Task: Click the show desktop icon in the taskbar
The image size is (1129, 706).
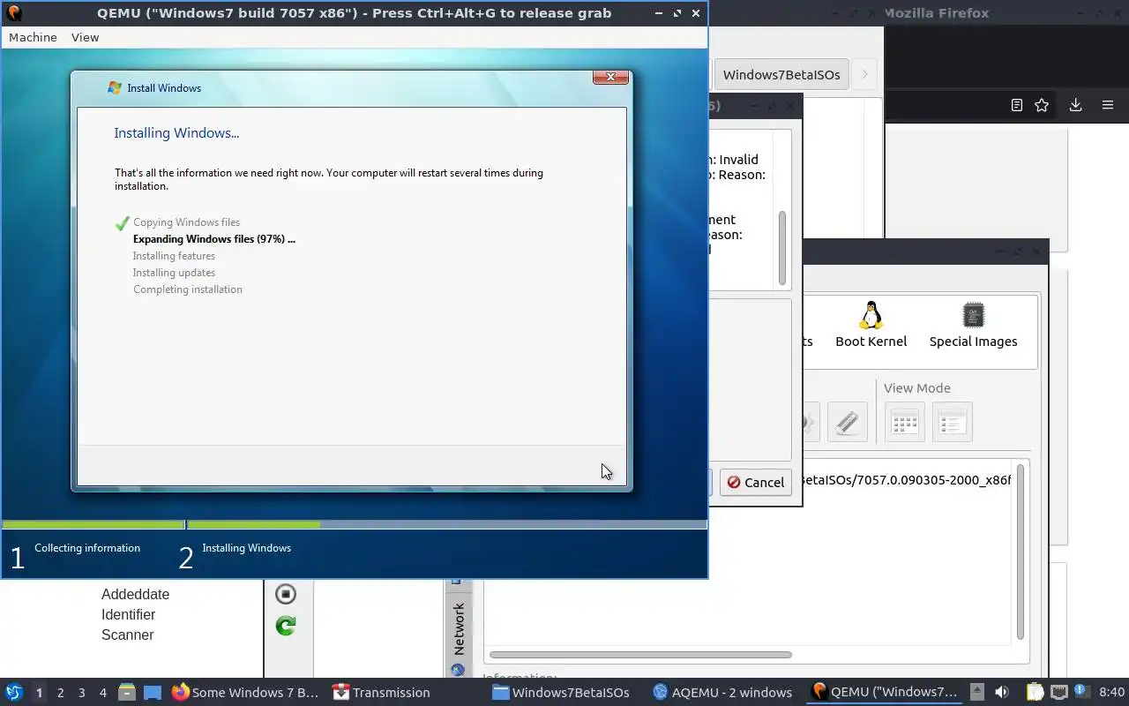Action: click(153, 692)
